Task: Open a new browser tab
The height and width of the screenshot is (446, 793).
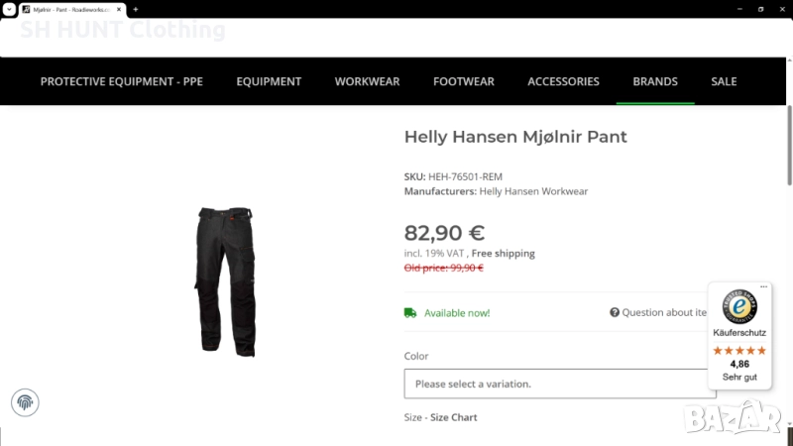Action: point(135,9)
